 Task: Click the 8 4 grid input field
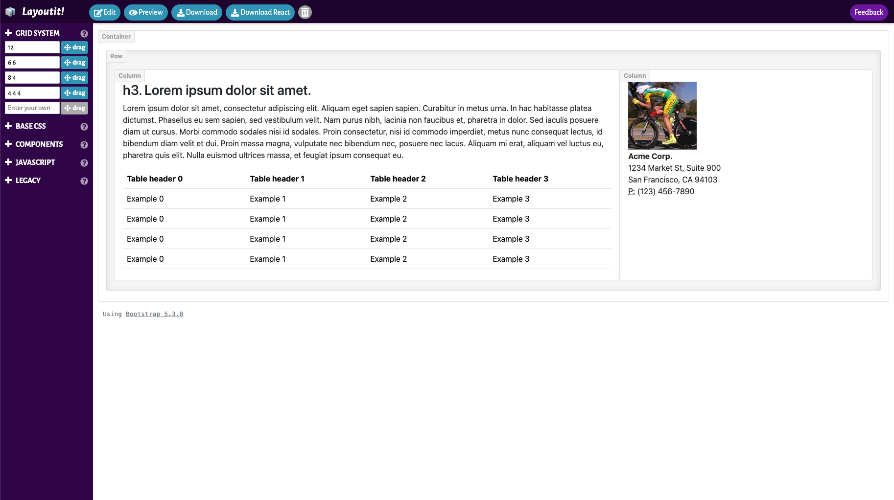point(32,78)
